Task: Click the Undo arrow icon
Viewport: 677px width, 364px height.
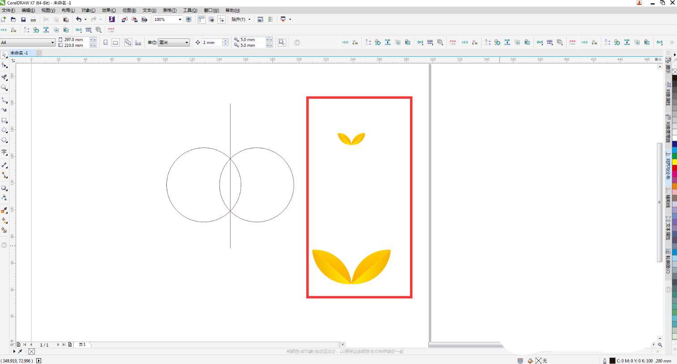Action: tap(79, 19)
